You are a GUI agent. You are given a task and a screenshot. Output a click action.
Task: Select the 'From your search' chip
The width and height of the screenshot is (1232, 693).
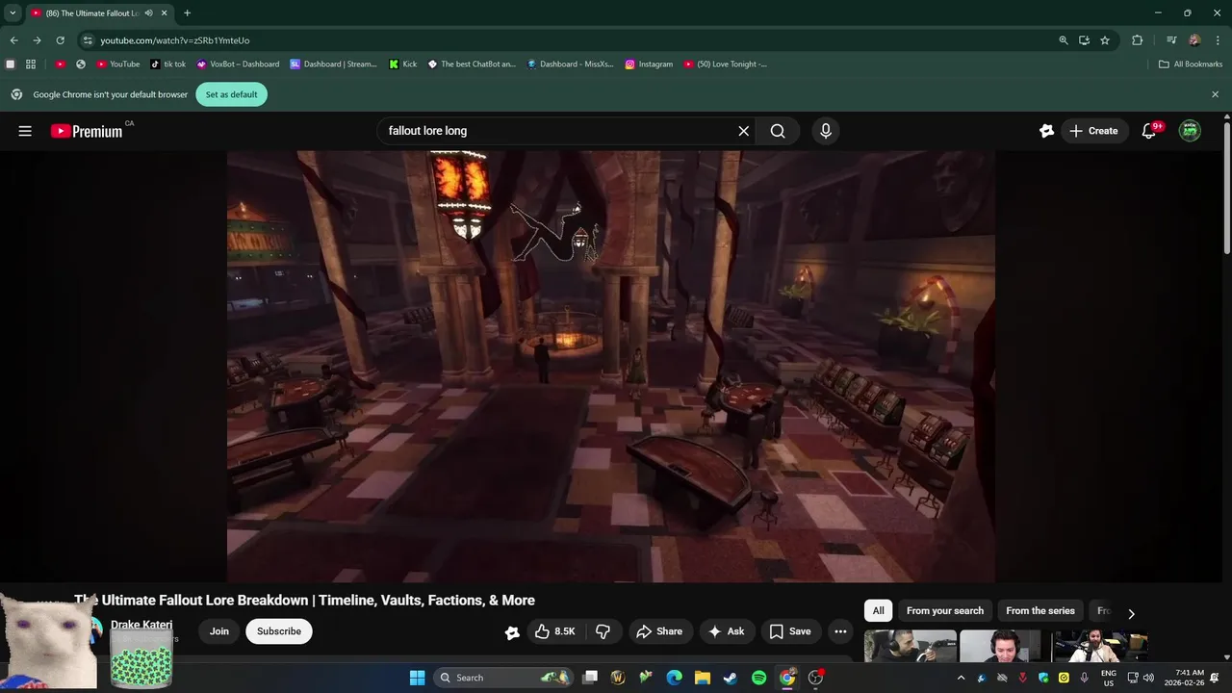[945, 610]
